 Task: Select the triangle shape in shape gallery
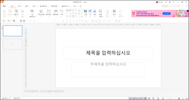[79, 10]
